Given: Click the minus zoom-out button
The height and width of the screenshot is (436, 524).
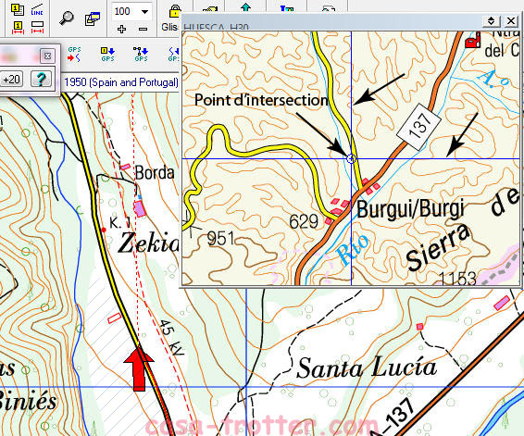Looking at the screenshot, I should tap(143, 29).
